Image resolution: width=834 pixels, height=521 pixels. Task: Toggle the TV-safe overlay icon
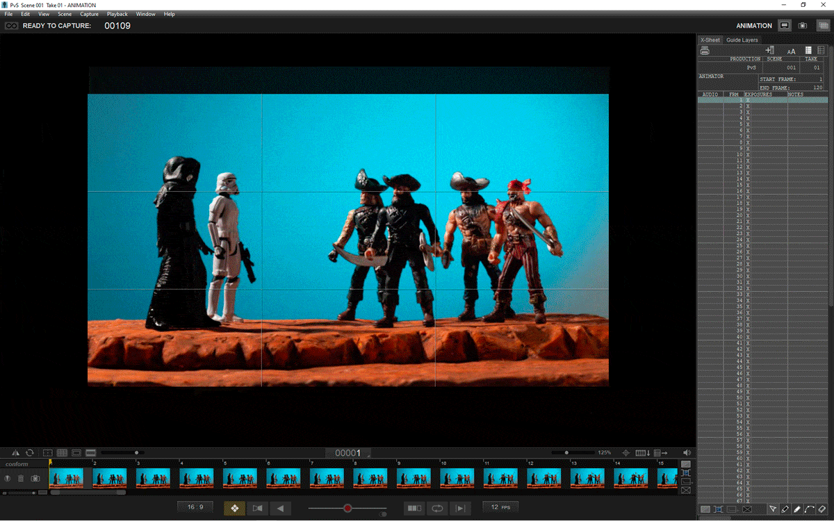point(48,453)
